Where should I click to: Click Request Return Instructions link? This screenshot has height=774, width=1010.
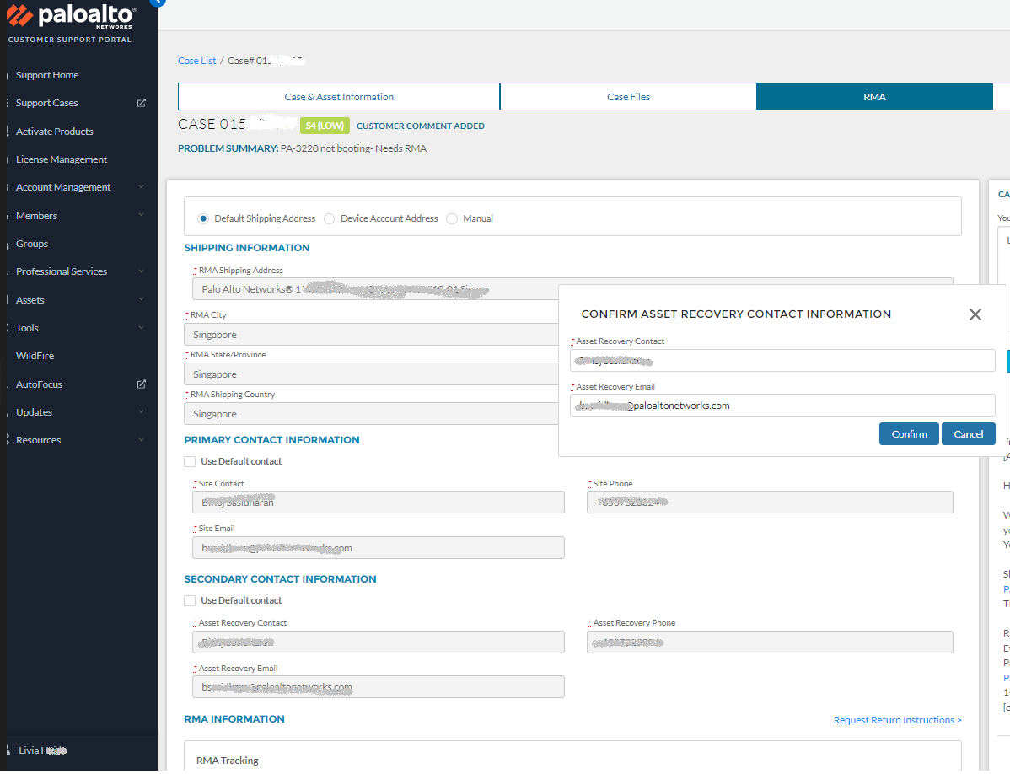[x=897, y=721]
